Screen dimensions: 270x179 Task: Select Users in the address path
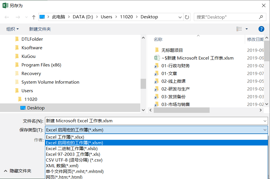107,17
